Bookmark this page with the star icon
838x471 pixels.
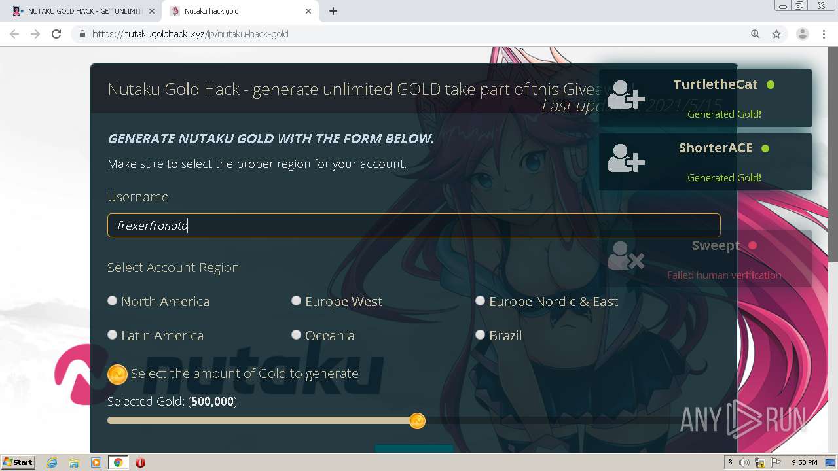point(776,34)
